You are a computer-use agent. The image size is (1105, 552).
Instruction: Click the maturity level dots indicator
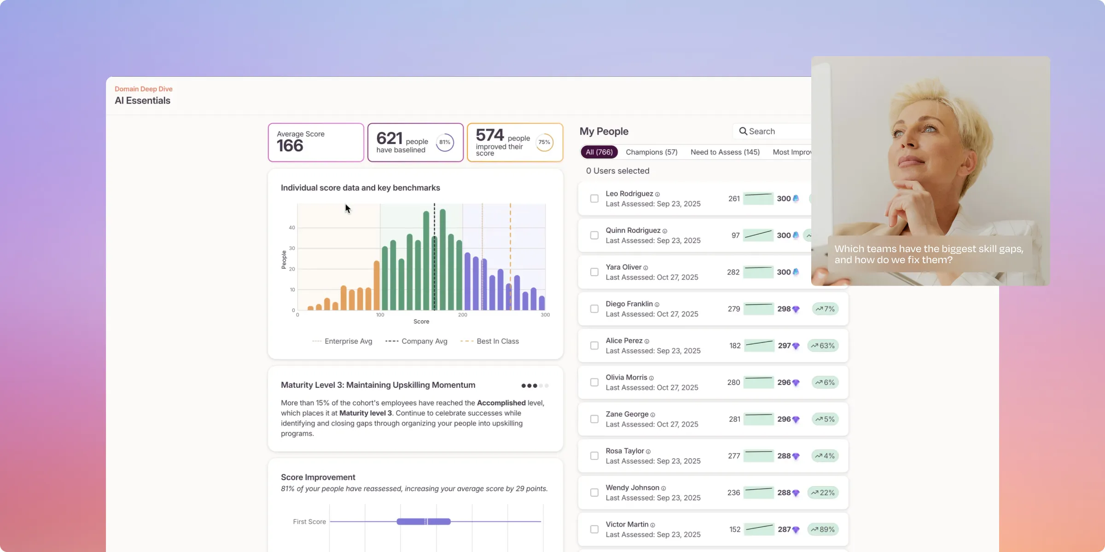(x=535, y=385)
